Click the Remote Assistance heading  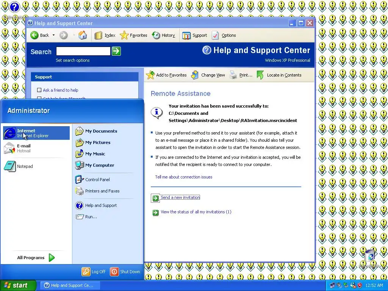181,94
